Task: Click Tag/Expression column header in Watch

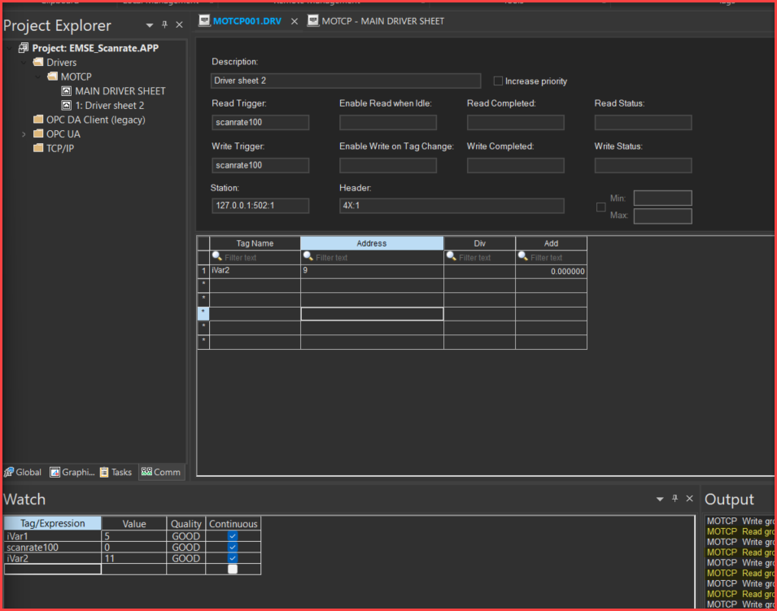Action: click(x=53, y=523)
